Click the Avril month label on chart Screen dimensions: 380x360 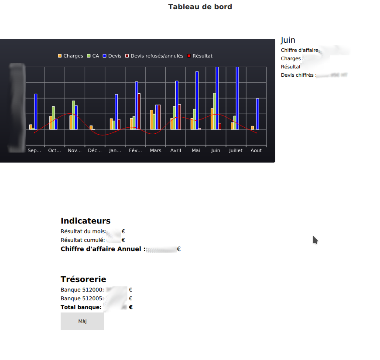point(175,150)
